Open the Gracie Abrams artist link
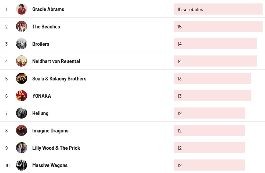The height and width of the screenshot is (173, 265). pyautogui.click(x=48, y=9)
